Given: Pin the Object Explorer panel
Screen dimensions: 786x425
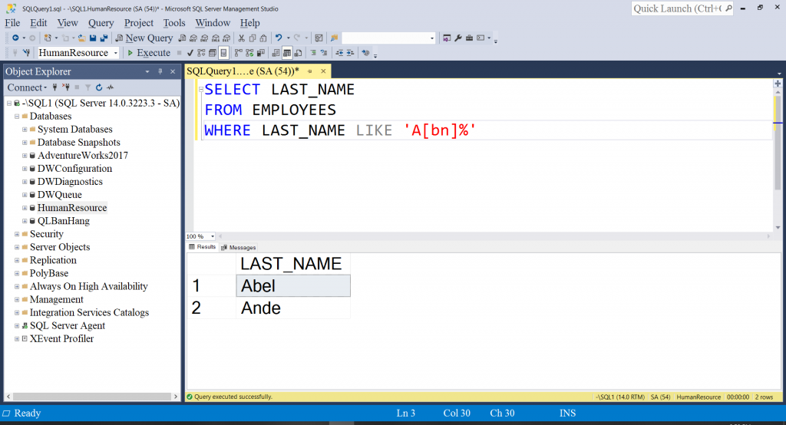Looking at the screenshot, I should pyautogui.click(x=160, y=71).
